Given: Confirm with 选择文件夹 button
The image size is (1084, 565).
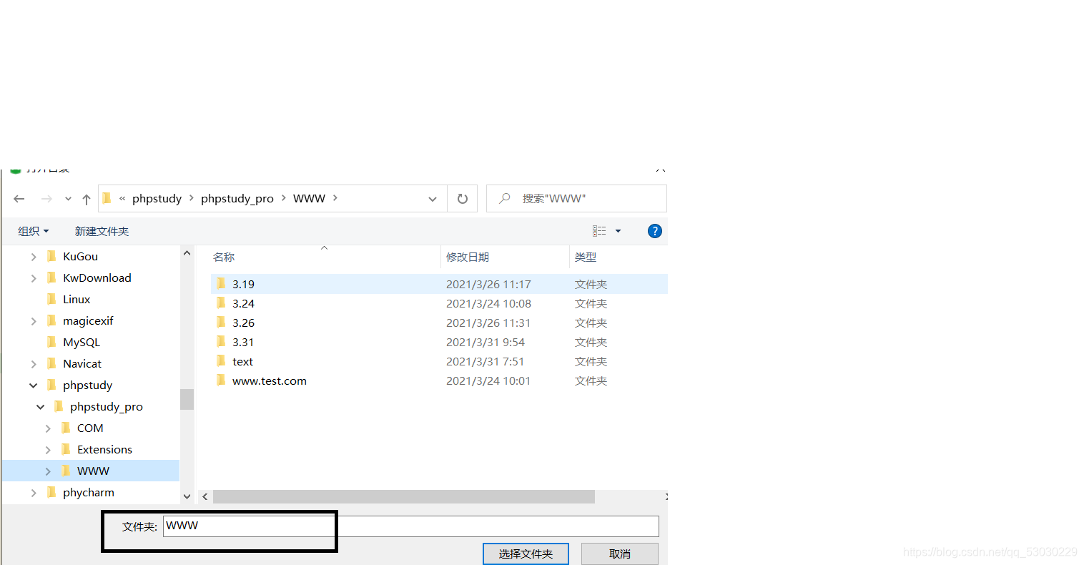Looking at the screenshot, I should coord(526,554).
